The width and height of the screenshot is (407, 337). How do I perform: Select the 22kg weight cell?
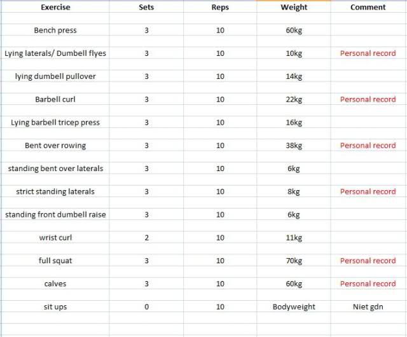[294, 99]
